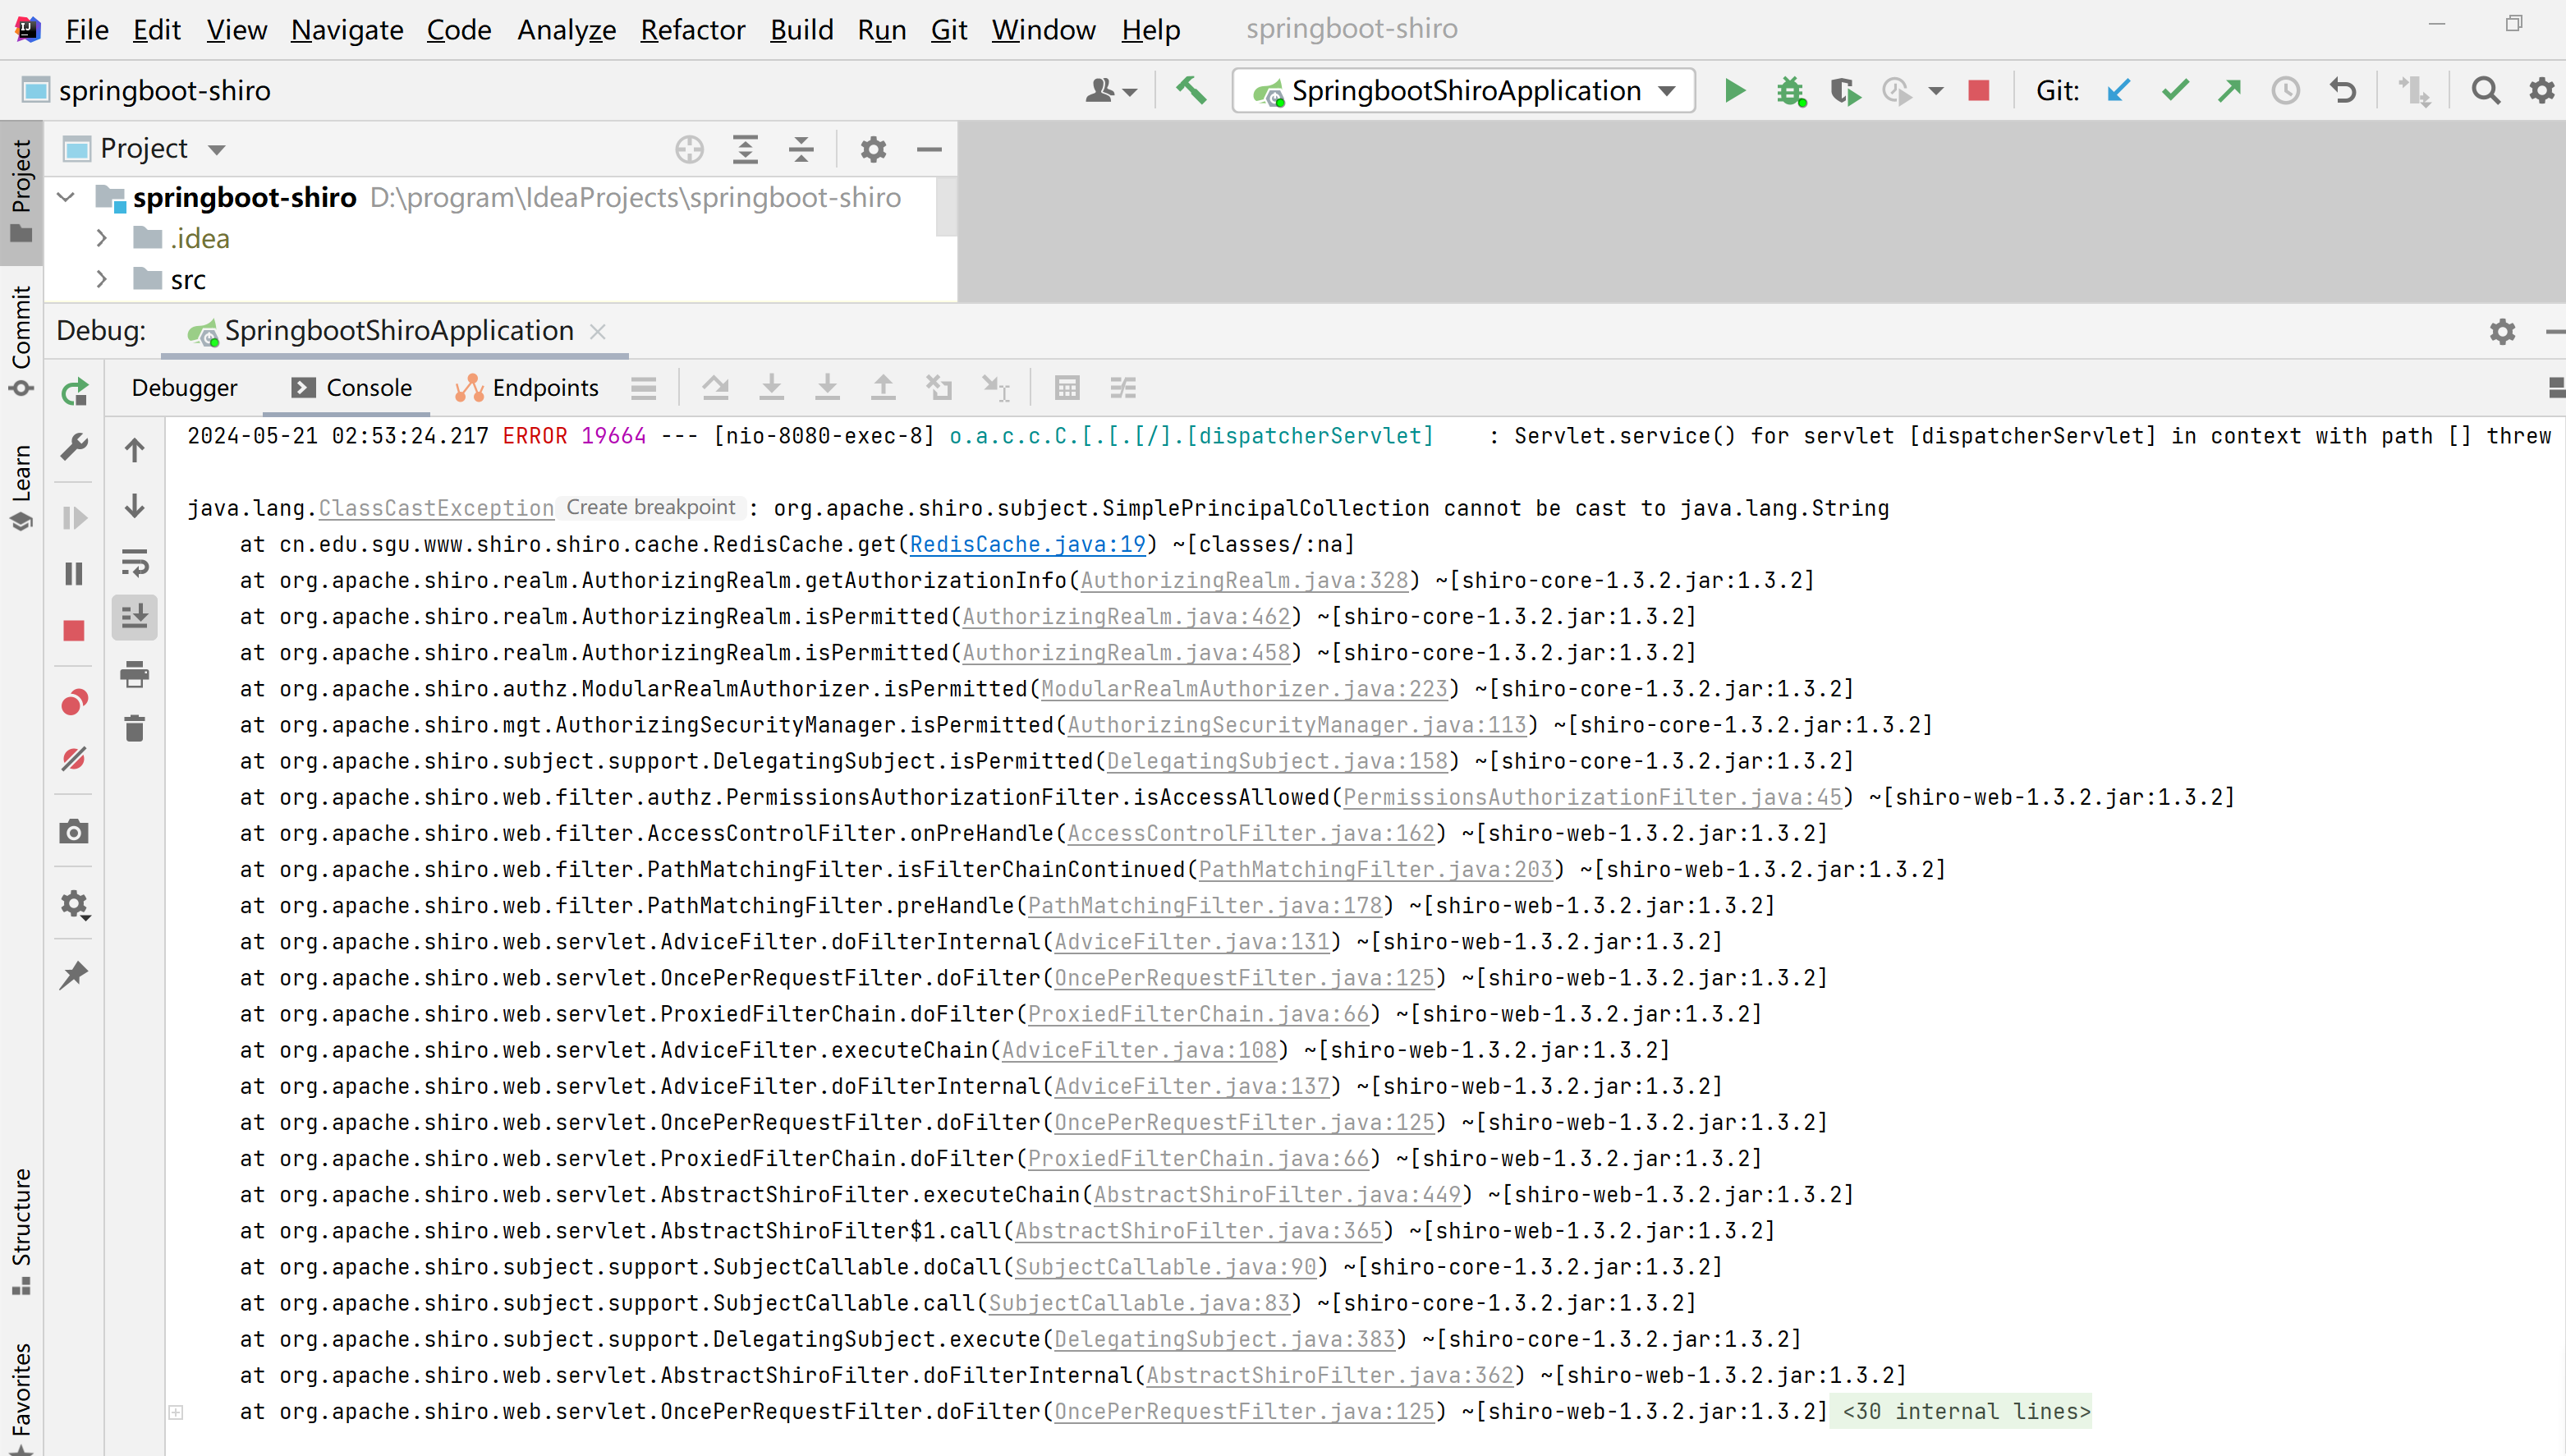Screen dimensions: 2566x1456
Task: Switch to the Debugger tab
Action: 185,387
